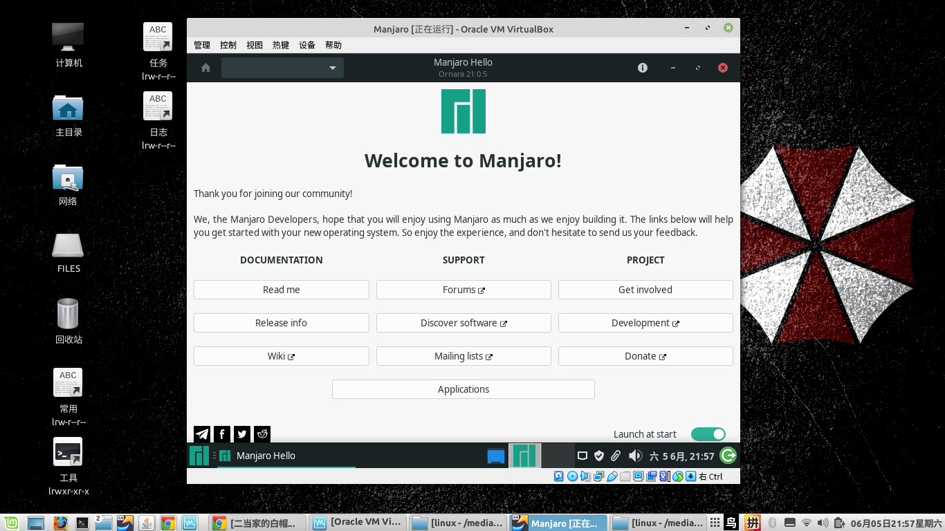This screenshot has height=531, width=945.
Task: Open the 管理 menu in VirtualBox
Action: pyautogui.click(x=202, y=45)
